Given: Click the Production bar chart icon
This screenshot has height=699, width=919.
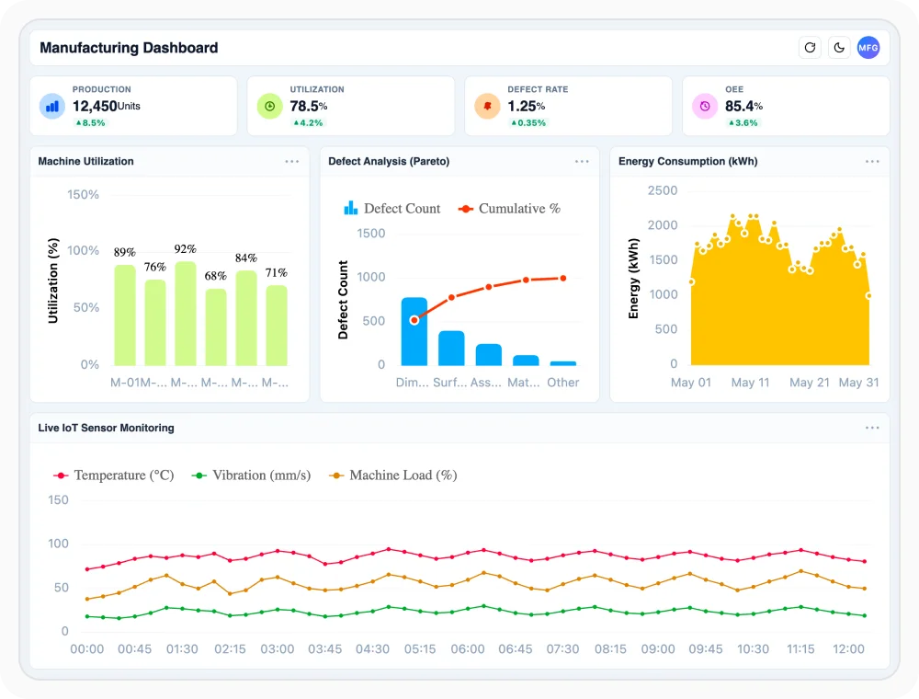Looking at the screenshot, I should (52, 106).
